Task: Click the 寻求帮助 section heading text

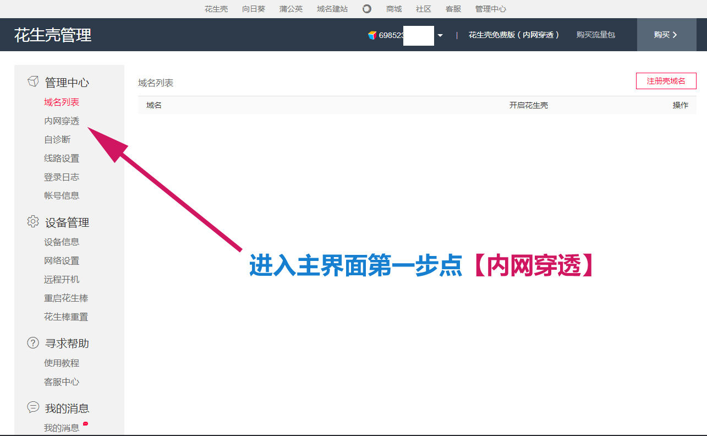Action: click(67, 344)
